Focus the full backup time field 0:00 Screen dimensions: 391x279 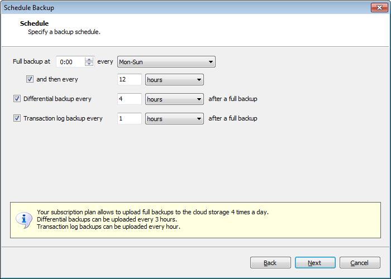[70, 62]
